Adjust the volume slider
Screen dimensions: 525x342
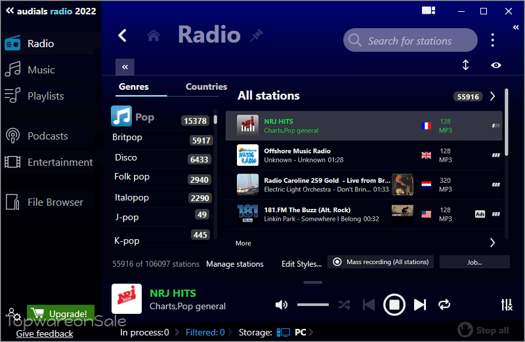tap(313, 305)
